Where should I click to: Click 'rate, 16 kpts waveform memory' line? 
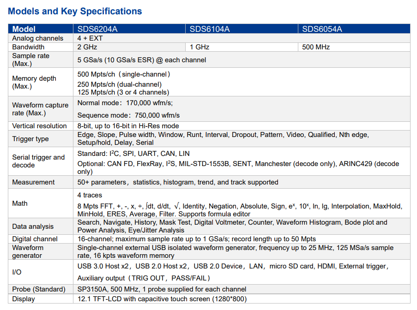point(126,256)
